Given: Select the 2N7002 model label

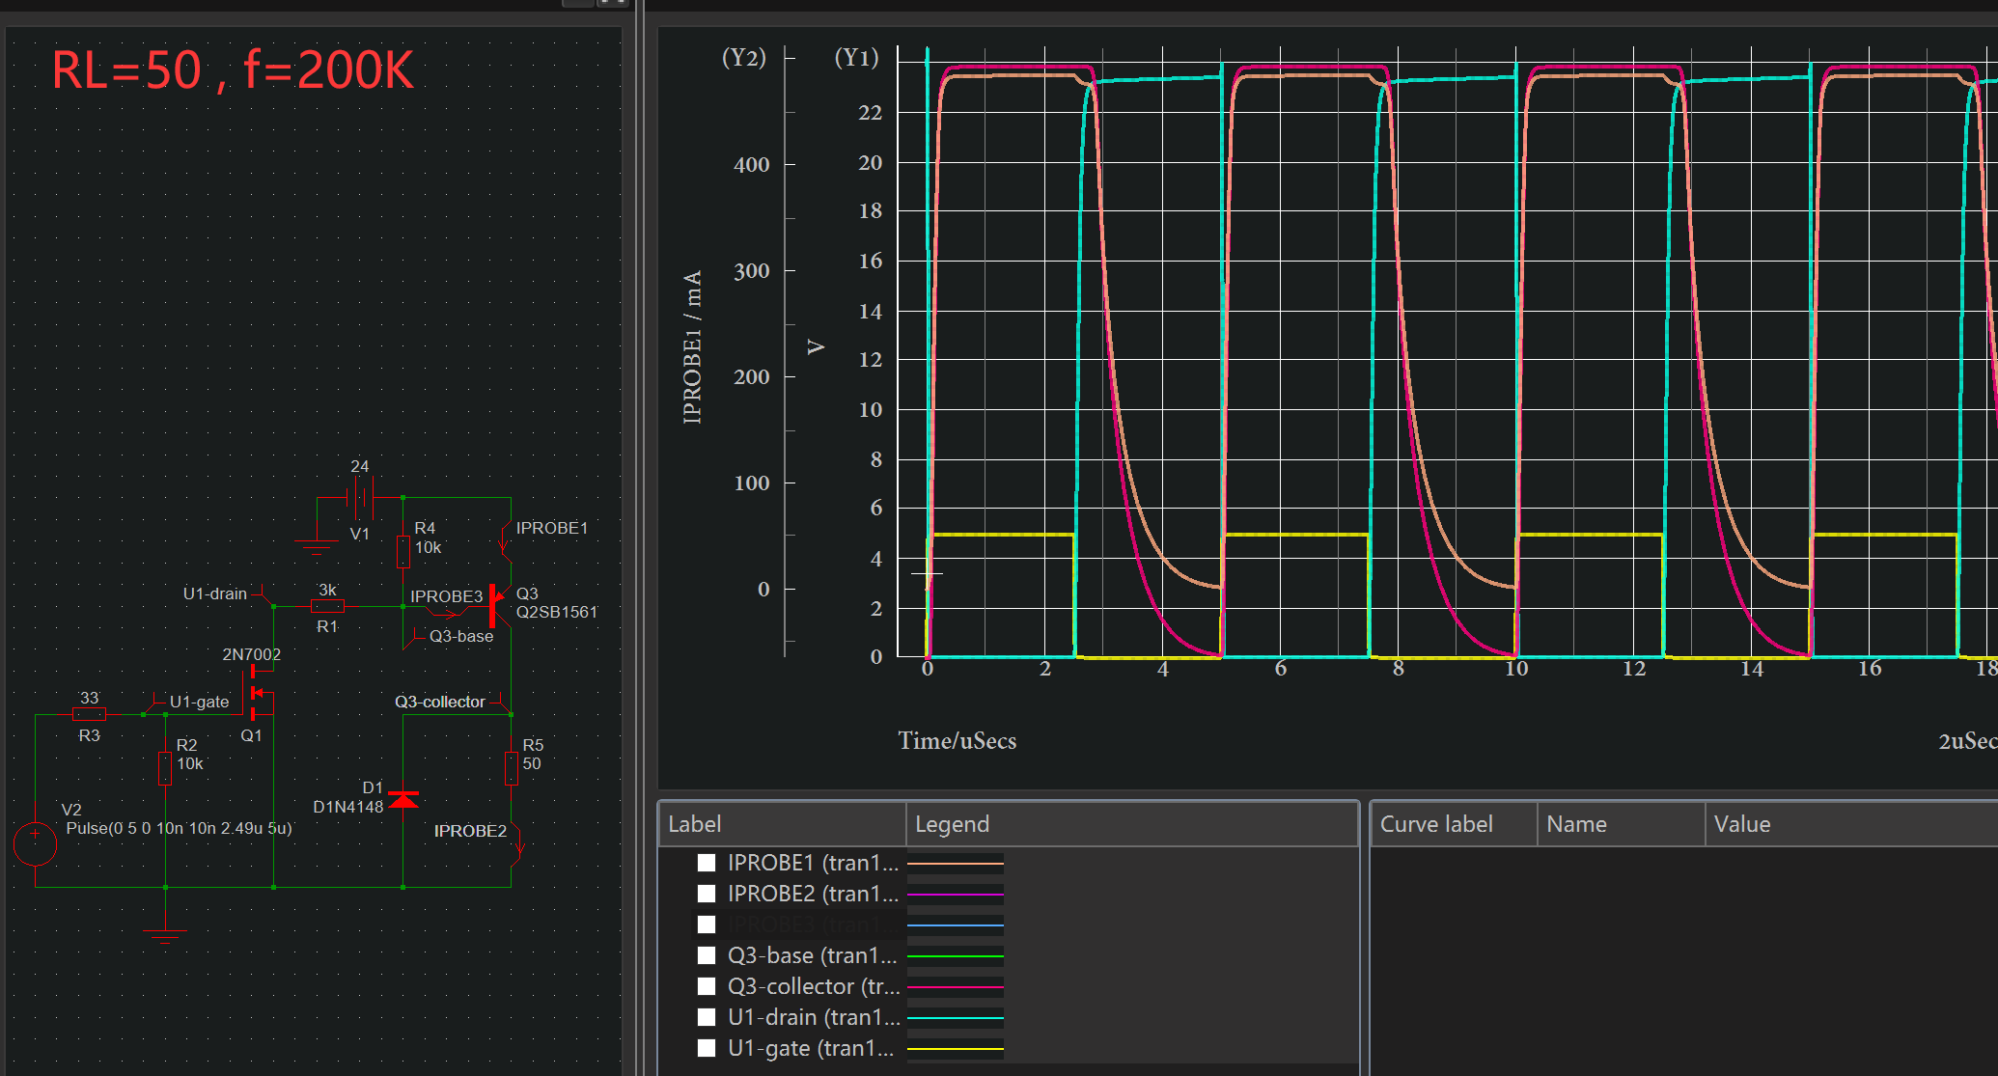Looking at the screenshot, I should click(x=252, y=654).
